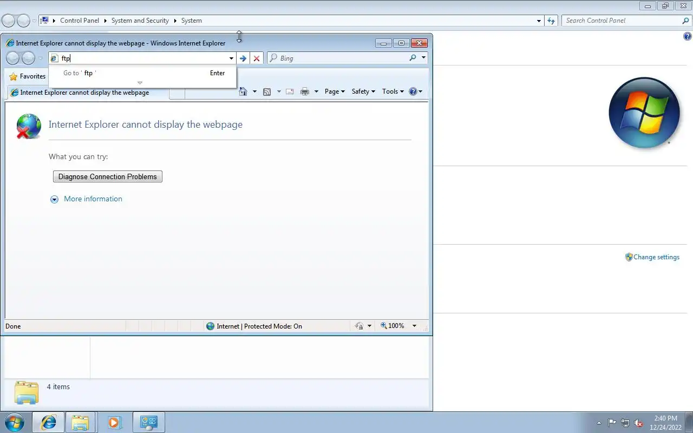This screenshot has width=693, height=433.
Task: Open the Safety menu
Action: click(x=363, y=91)
